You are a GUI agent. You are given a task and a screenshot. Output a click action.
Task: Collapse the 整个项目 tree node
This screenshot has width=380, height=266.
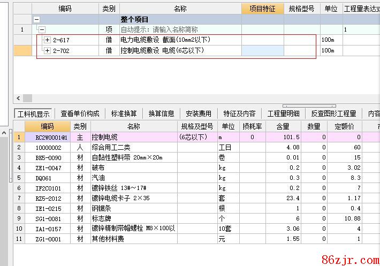click(37, 19)
